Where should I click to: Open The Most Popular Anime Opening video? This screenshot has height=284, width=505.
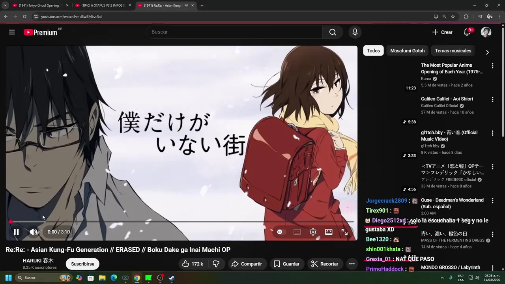452,68
